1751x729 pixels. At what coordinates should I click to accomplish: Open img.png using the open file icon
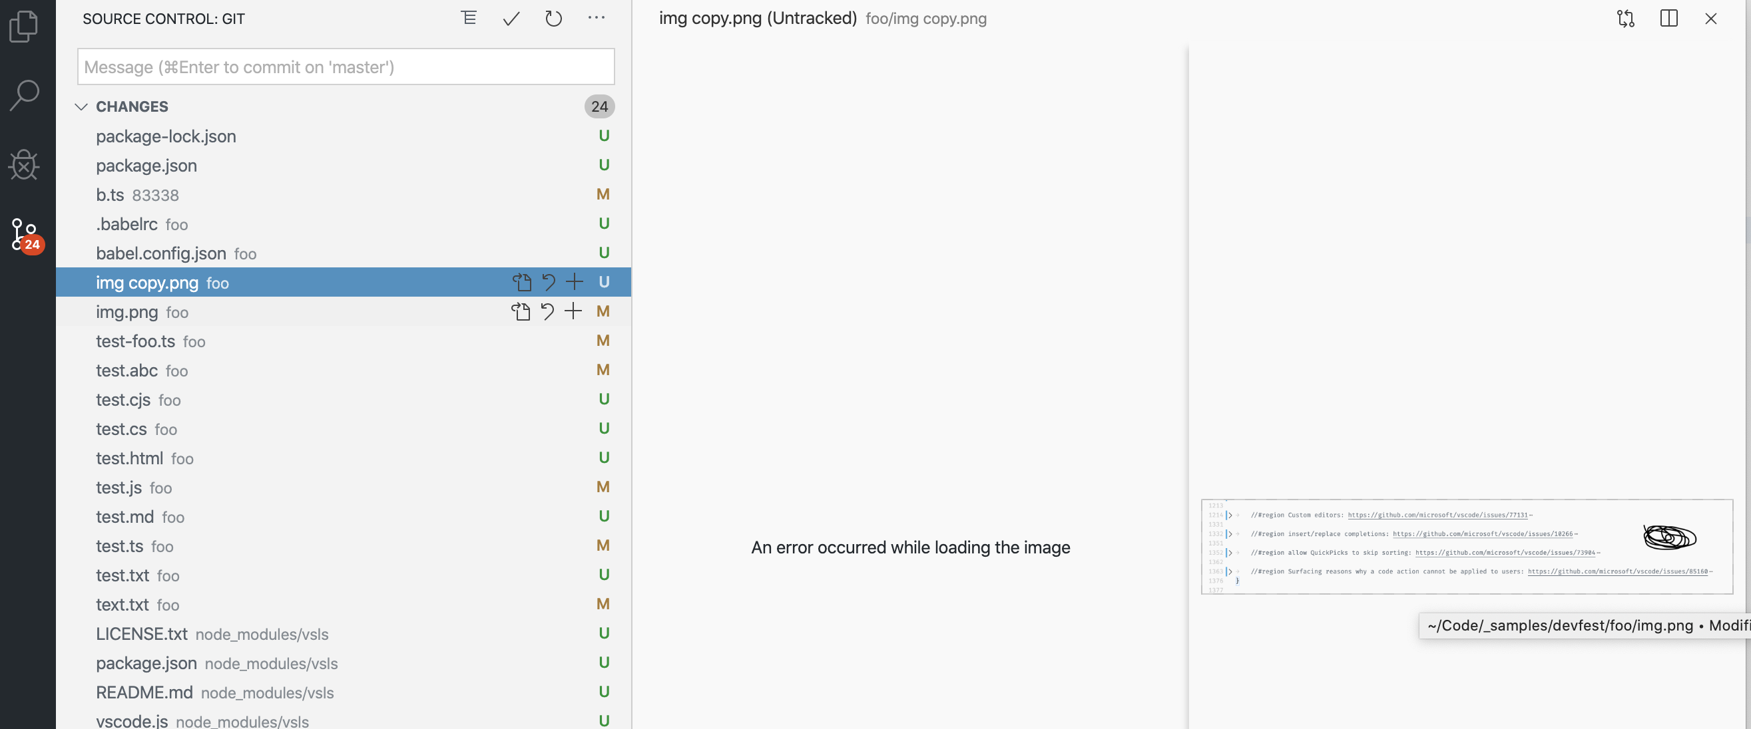point(521,312)
